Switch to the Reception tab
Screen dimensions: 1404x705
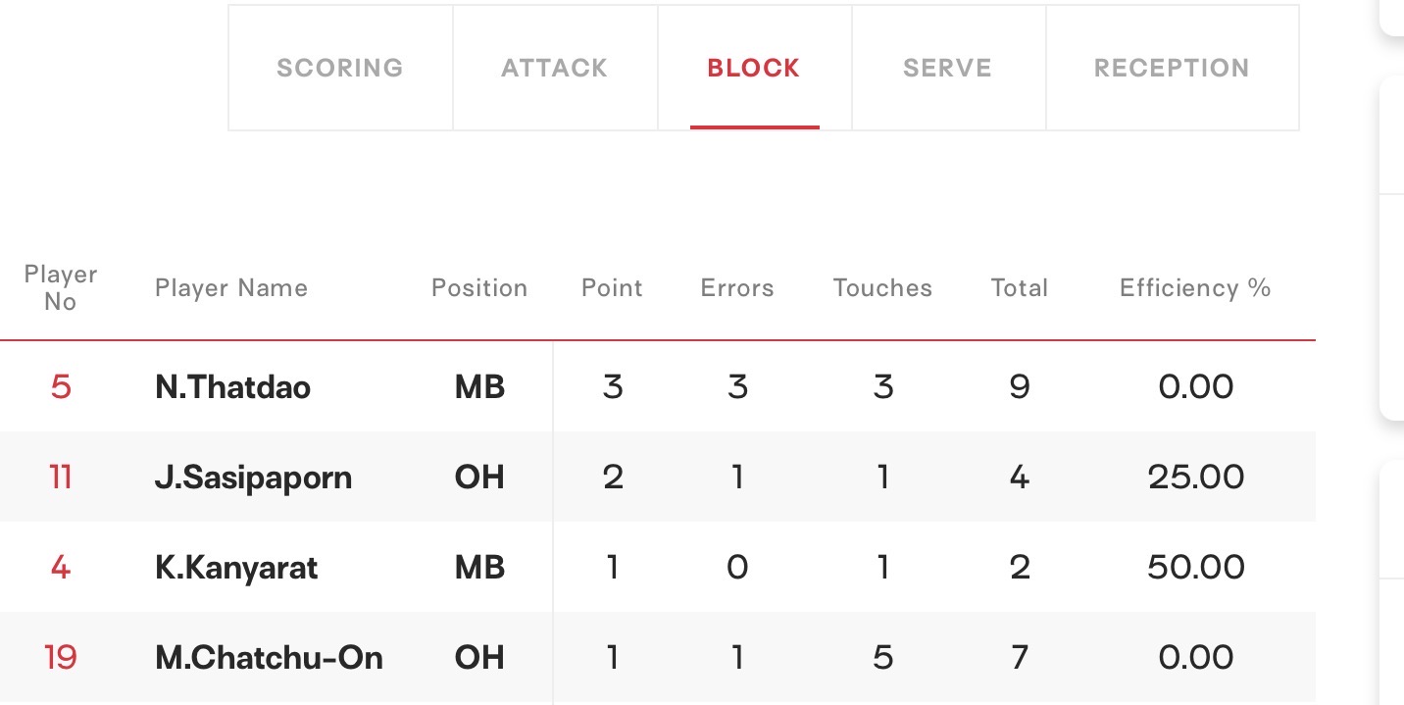click(1172, 68)
